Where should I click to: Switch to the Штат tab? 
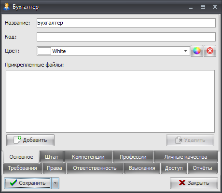[x=52, y=157]
